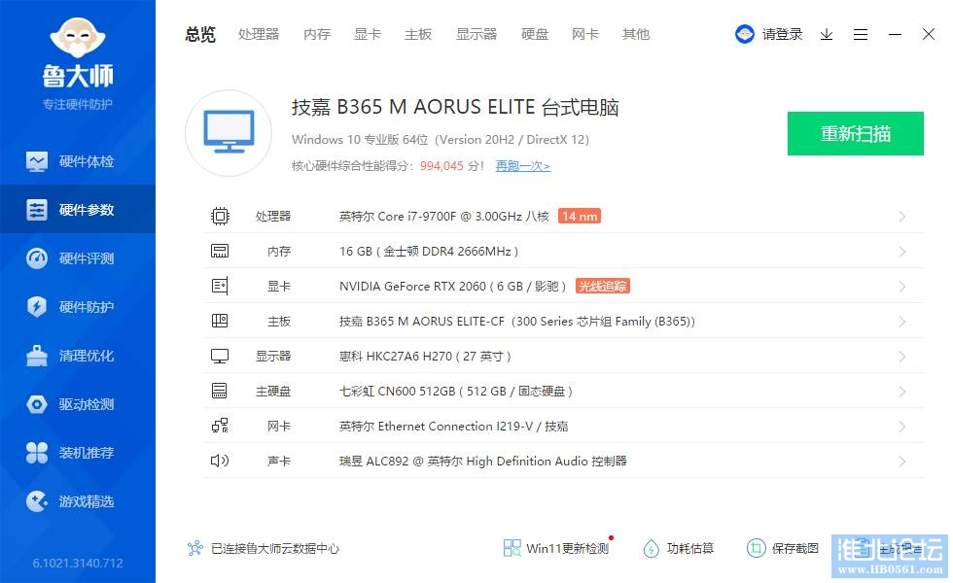Expand the 显卡 row chevron
The width and height of the screenshot is (953, 583).
[902, 287]
